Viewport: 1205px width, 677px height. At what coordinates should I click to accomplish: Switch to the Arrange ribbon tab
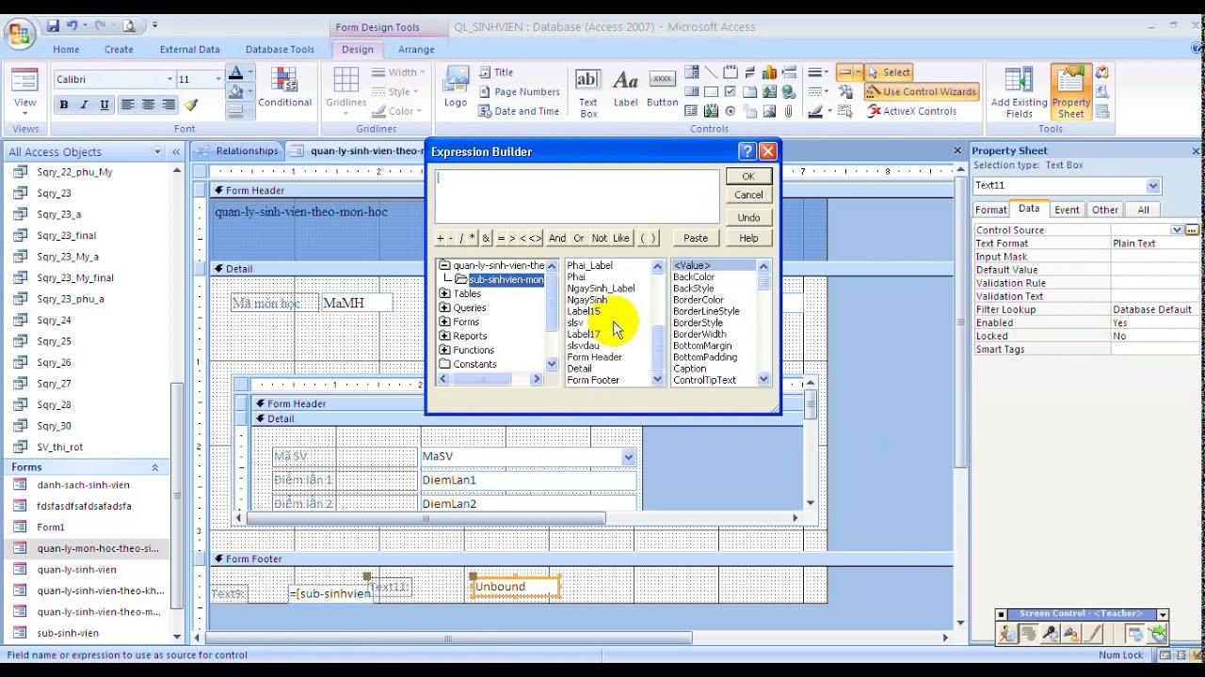point(416,49)
